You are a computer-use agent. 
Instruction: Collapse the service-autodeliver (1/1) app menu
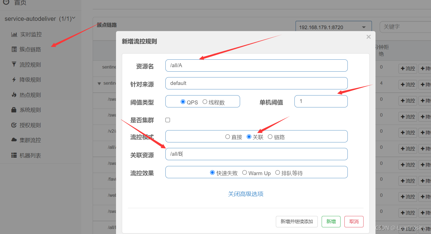[40, 19]
